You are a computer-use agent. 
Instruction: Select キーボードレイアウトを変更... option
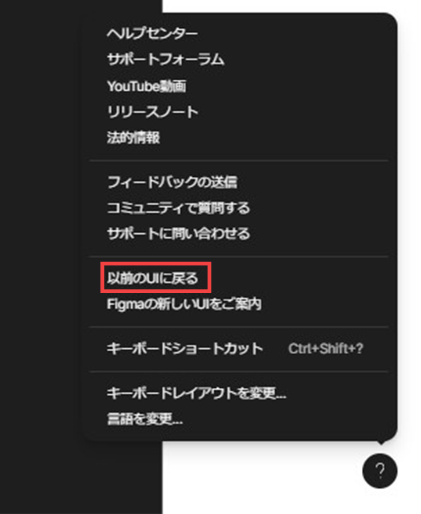196,392
